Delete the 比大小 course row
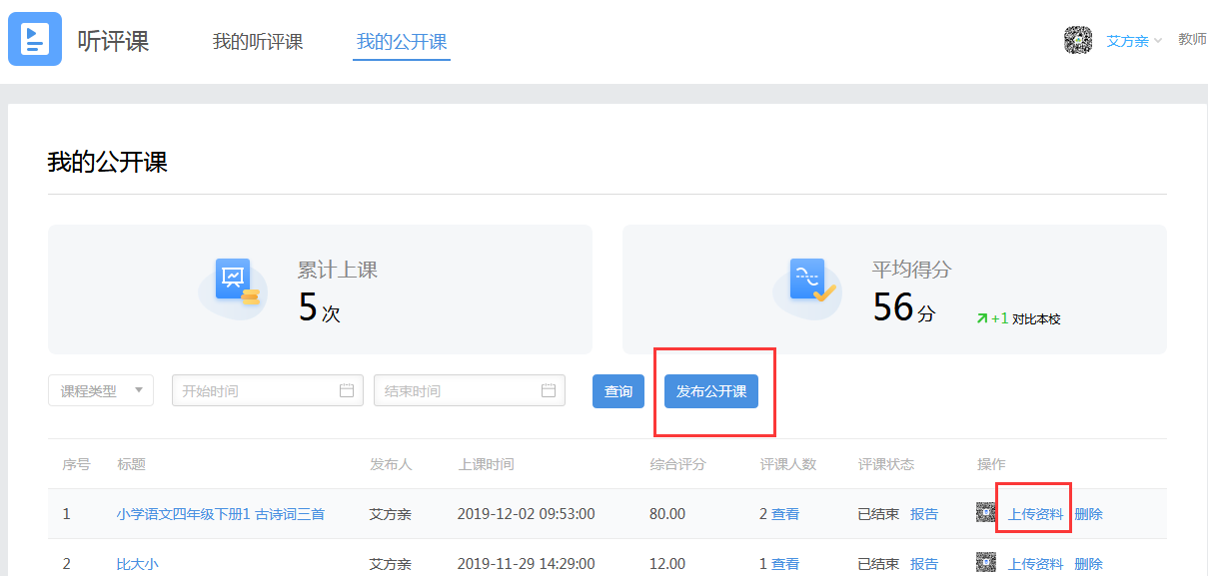1208x576 pixels. (1088, 564)
